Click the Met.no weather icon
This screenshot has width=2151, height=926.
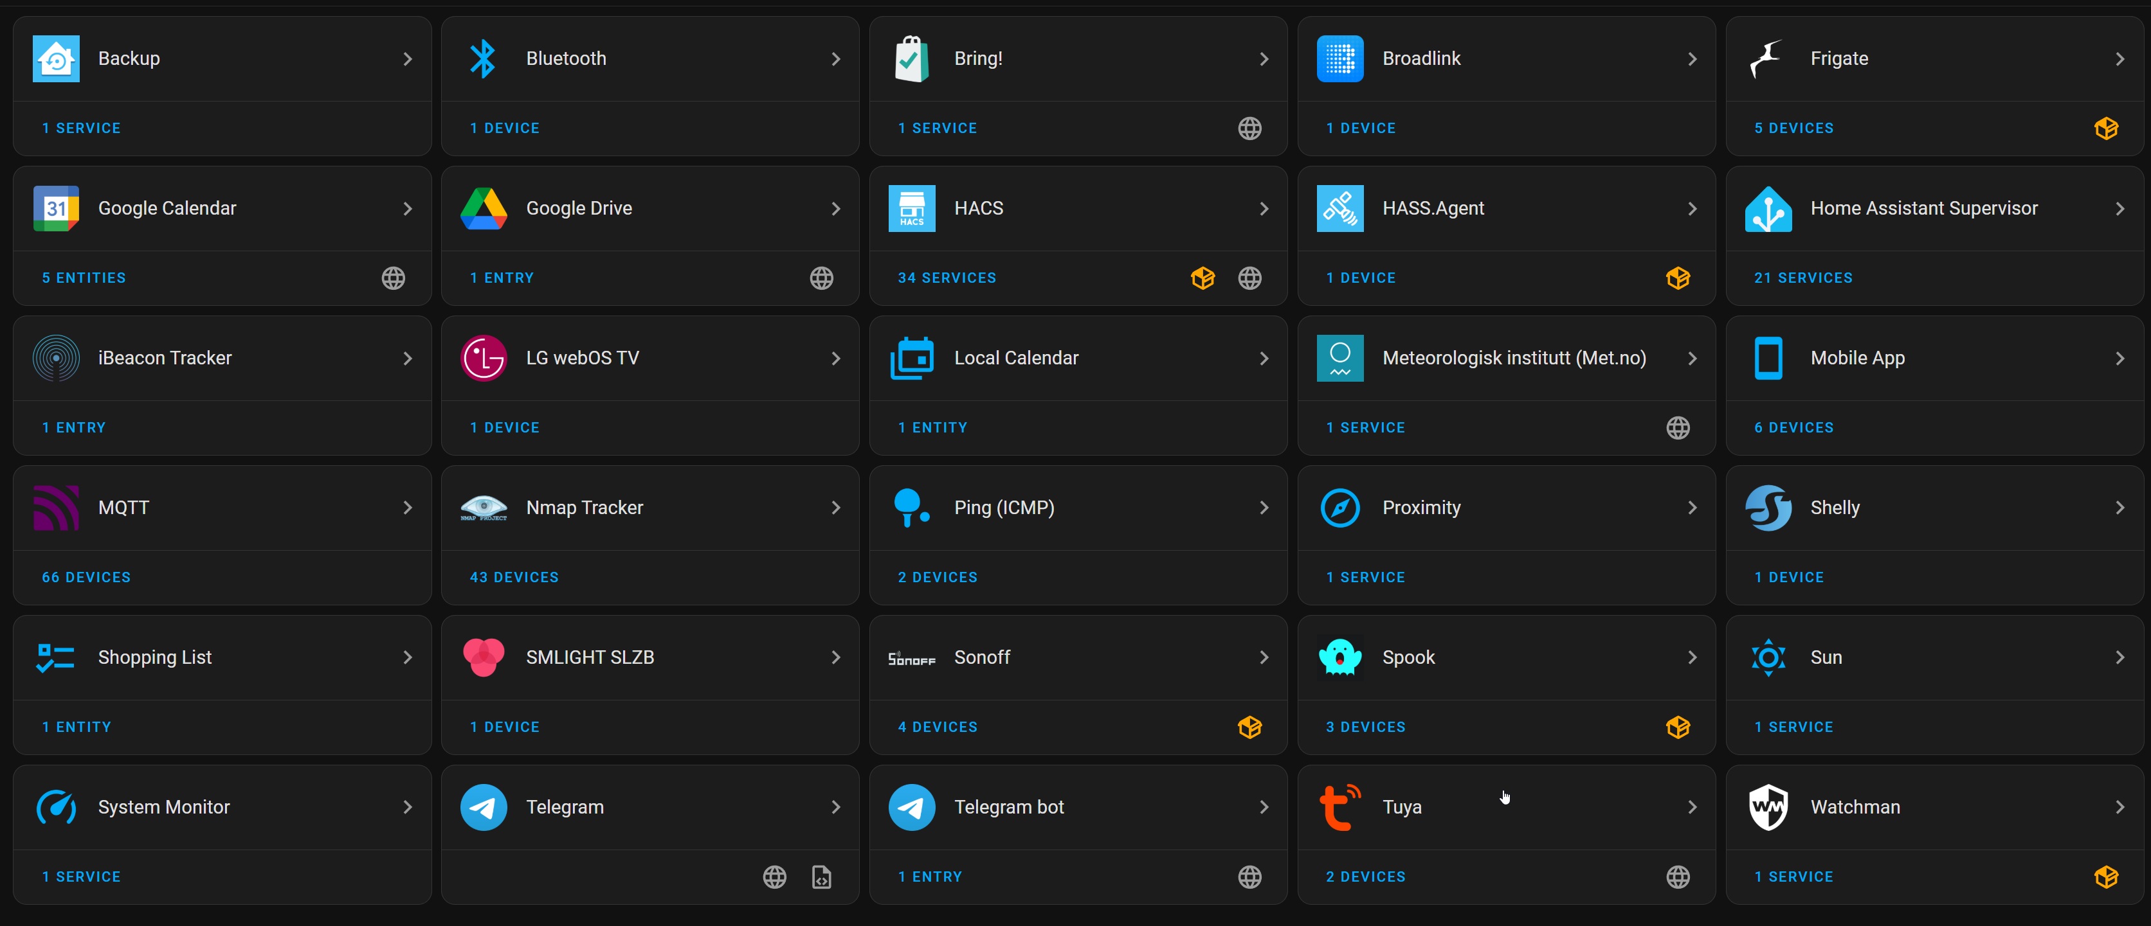[x=1340, y=358]
